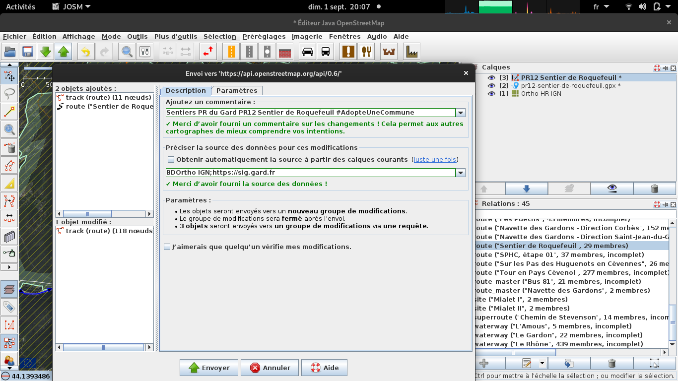Image resolution: width=678 pixels, height=381 pixels.
Task: Click the search magnifier toolbar icon
Action: (x=127, y=52)
